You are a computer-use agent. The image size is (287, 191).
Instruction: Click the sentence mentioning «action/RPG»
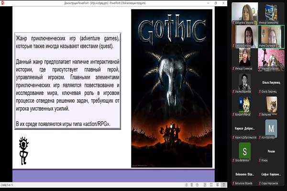(x=63, y=124)
